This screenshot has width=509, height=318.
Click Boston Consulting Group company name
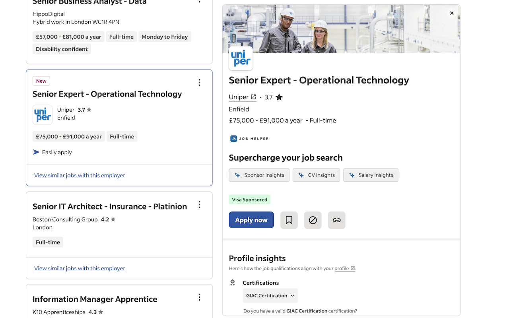point(65,219)
